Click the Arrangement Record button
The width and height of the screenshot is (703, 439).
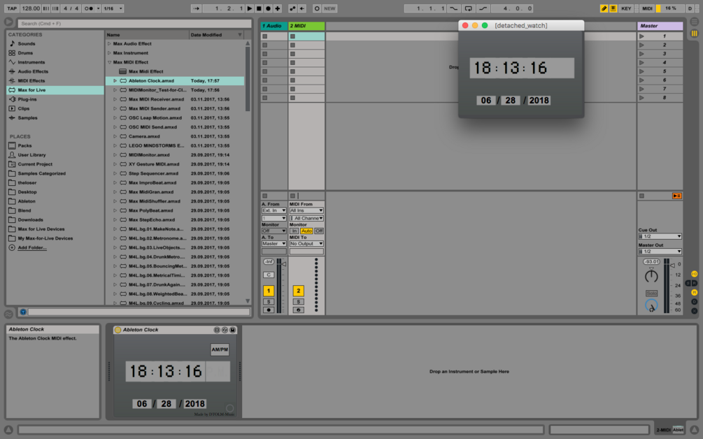(268, 8)
